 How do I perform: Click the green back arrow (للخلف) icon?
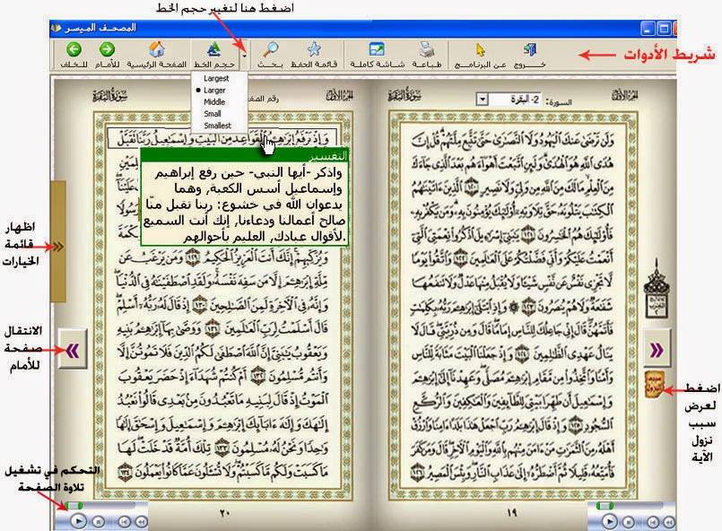click(x=74, y=49)
